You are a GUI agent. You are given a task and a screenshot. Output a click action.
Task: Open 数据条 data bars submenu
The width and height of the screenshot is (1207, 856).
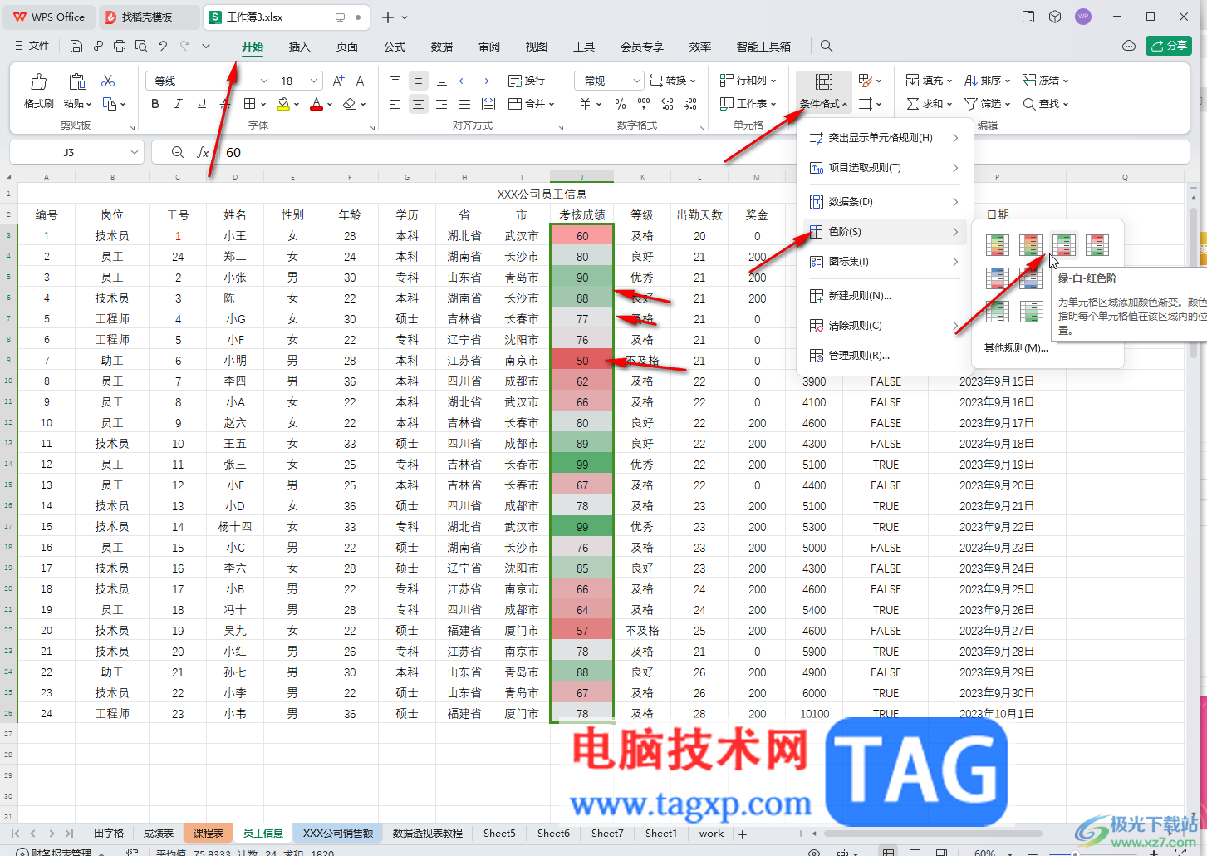(x=885, y=202)
